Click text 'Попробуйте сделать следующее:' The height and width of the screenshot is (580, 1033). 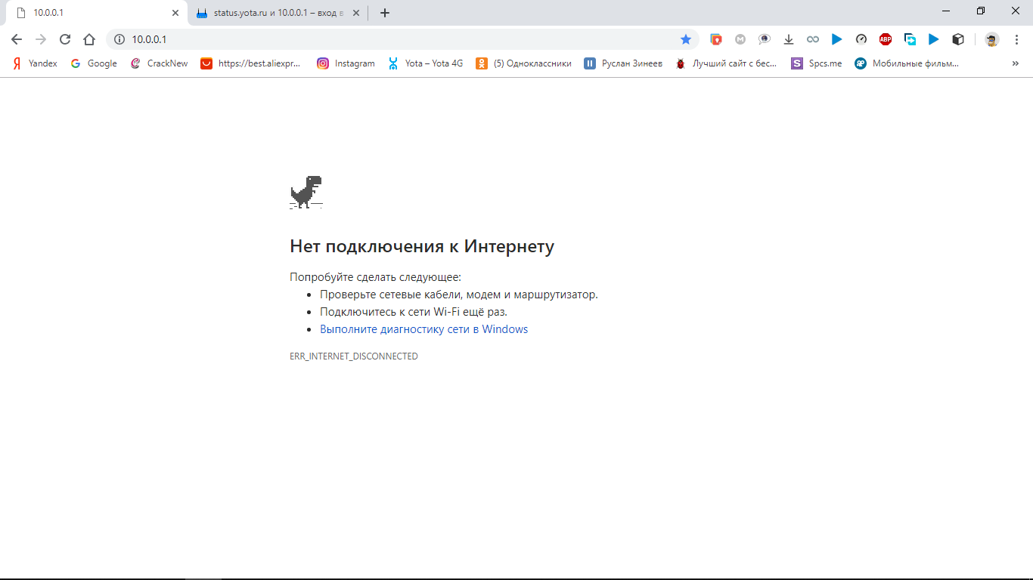pos(375,277)
